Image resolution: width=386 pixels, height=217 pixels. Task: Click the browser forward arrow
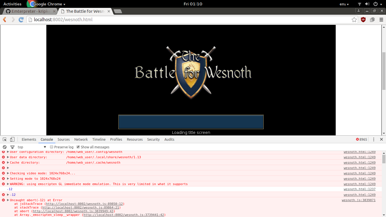pyautogui.click(x=13, y=19)
